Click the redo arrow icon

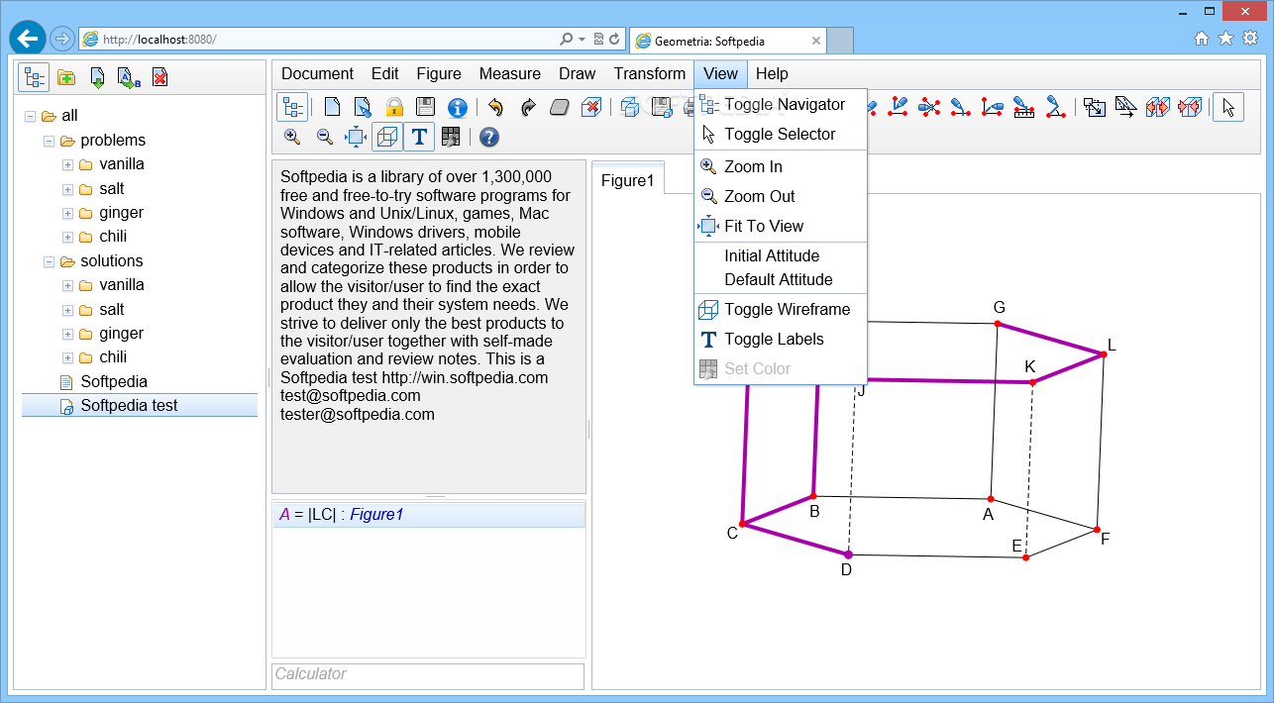pos(528,107)
